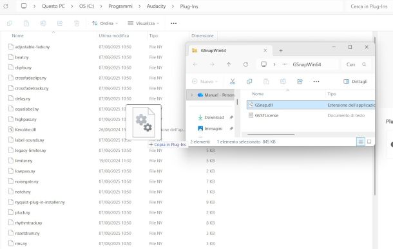Open the three-dots menu in Plug-Ins toolbar

(173, 23)
